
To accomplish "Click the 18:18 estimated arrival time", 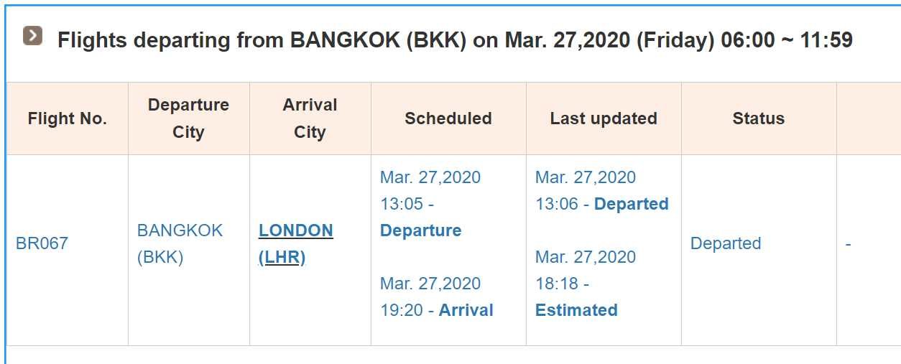I will (557, 284).
